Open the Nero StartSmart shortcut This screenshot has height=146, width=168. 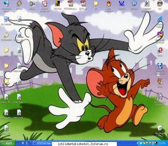(108, 3)
